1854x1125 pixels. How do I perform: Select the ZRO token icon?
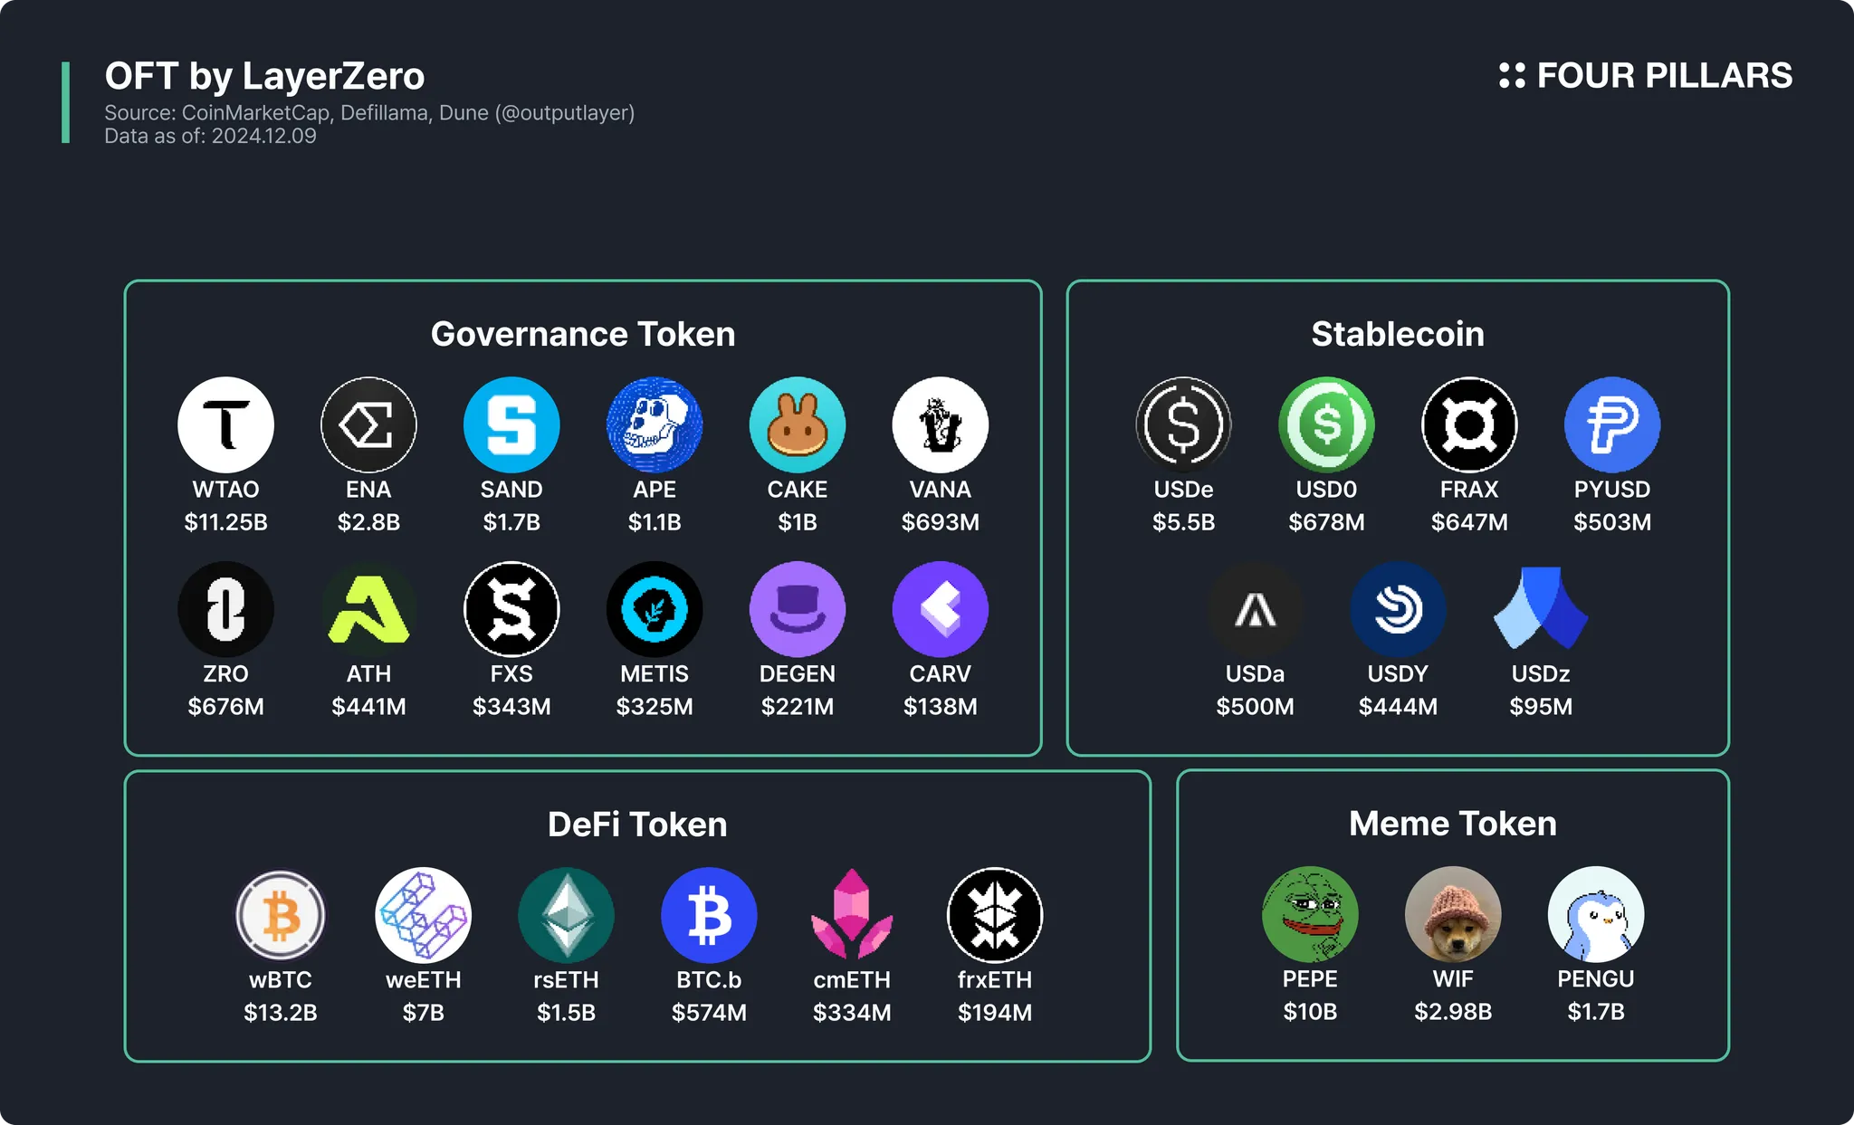pyautogui.click(x=225, y=609)
